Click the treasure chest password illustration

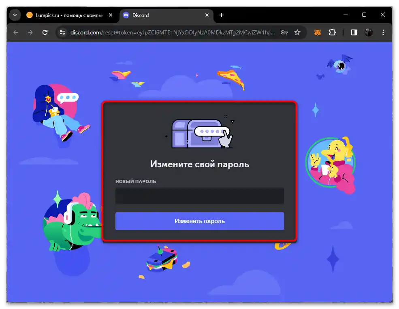coord(200,132)
